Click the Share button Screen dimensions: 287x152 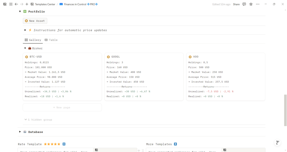point(236,4)
